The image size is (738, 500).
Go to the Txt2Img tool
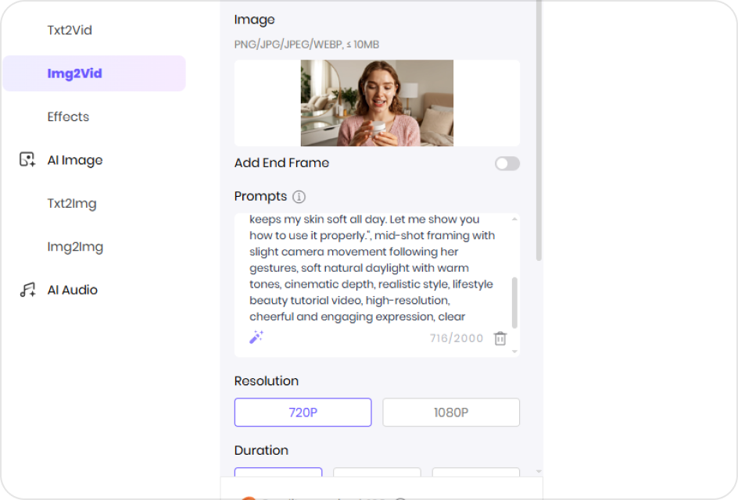click(72, 203)
